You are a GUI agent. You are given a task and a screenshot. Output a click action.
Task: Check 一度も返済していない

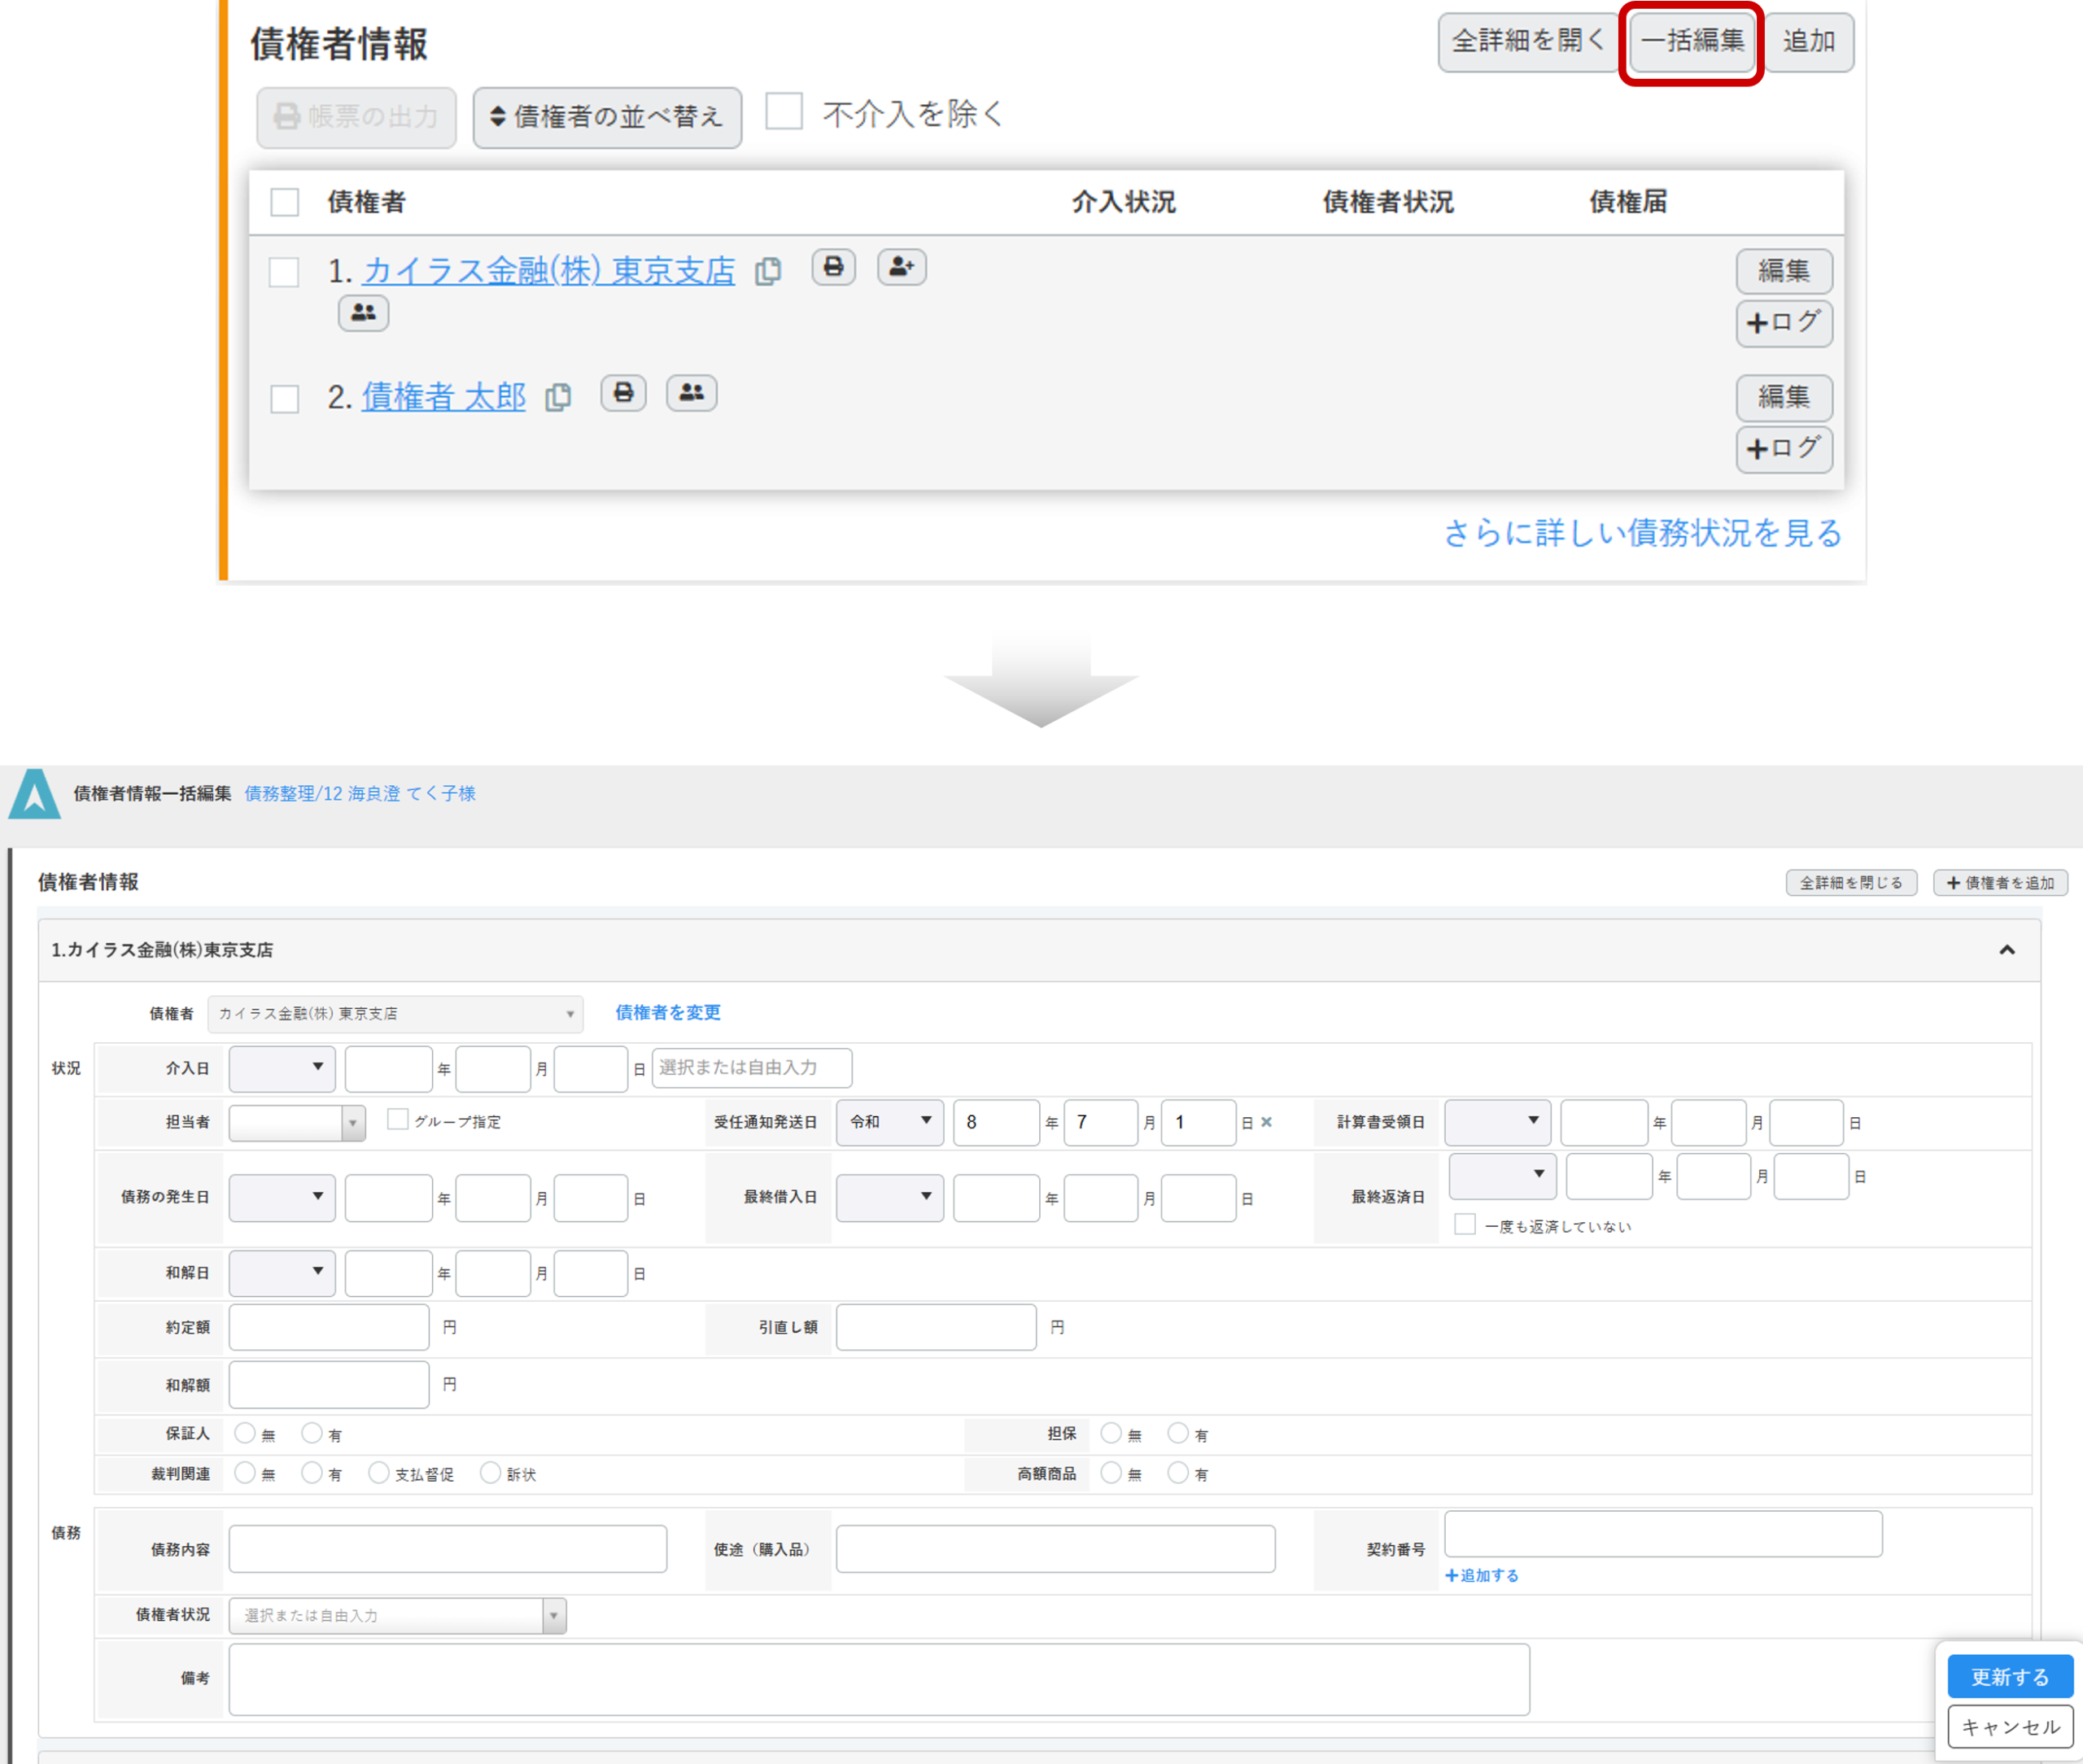point(1464,1224)
